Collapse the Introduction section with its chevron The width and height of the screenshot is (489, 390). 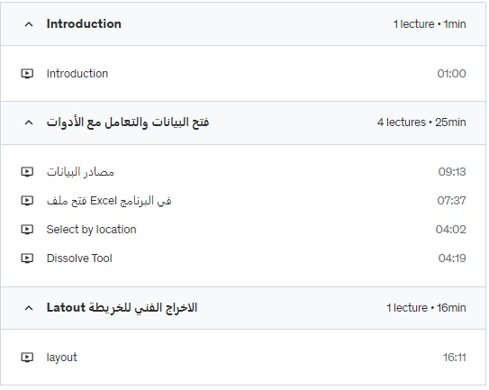coord(29,24)
